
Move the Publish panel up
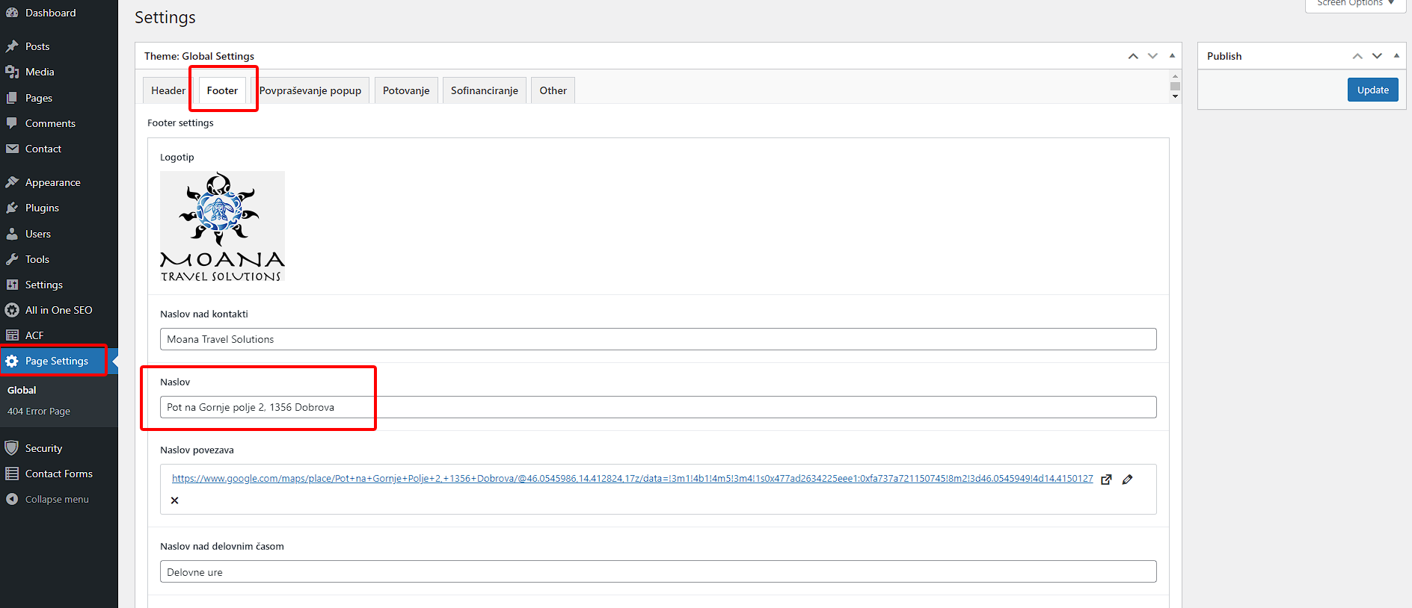pos(1357,56)
